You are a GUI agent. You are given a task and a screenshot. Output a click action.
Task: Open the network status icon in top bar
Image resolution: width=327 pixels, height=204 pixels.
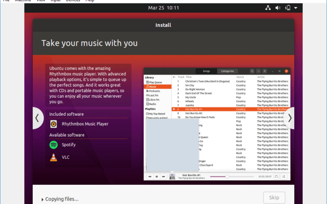pos(268,8)
